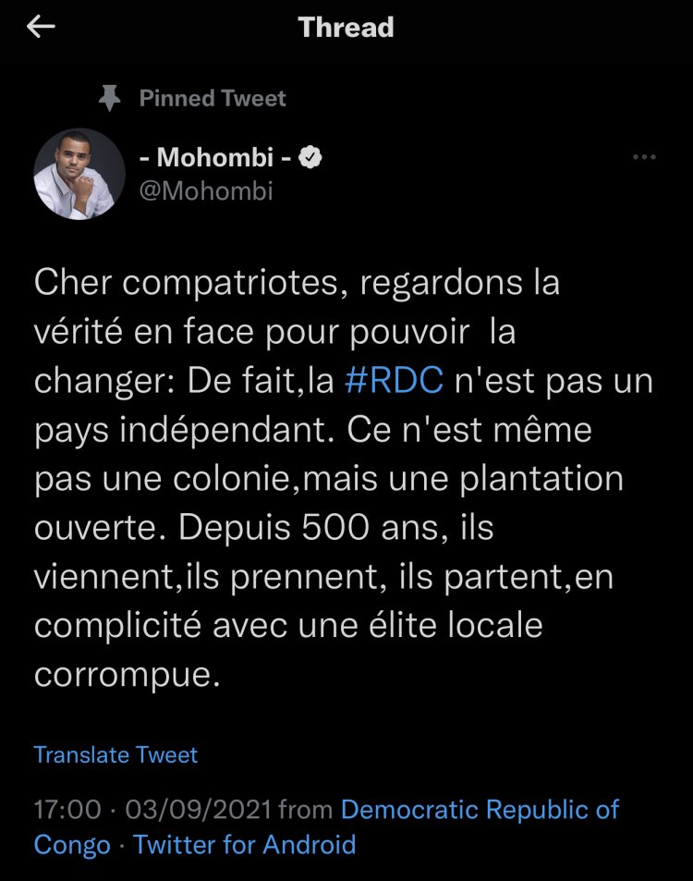
Task: Tap the back arrow to leave thread
Action: point(41,28)
